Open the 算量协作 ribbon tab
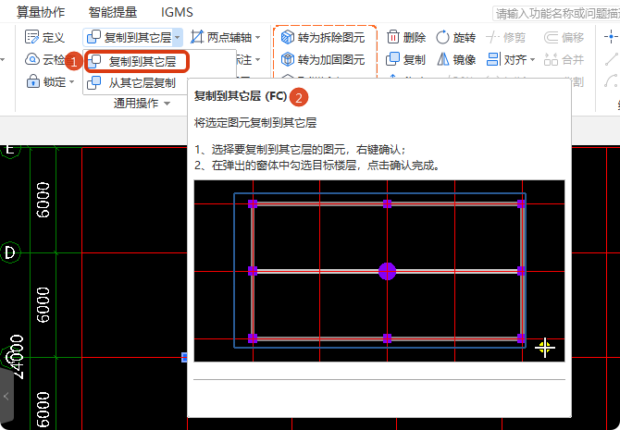The image size is (620, 430). (41, 12)
